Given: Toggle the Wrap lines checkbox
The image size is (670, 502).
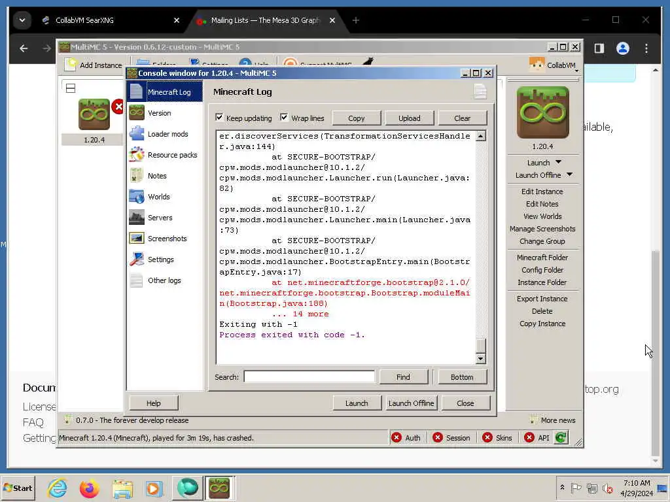Looking at the screenshot, I should [x=284, y=118].
